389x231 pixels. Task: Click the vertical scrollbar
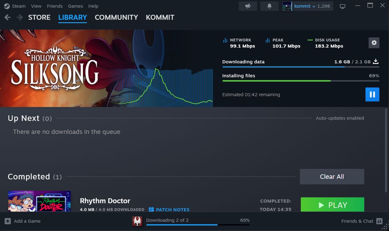386,150
